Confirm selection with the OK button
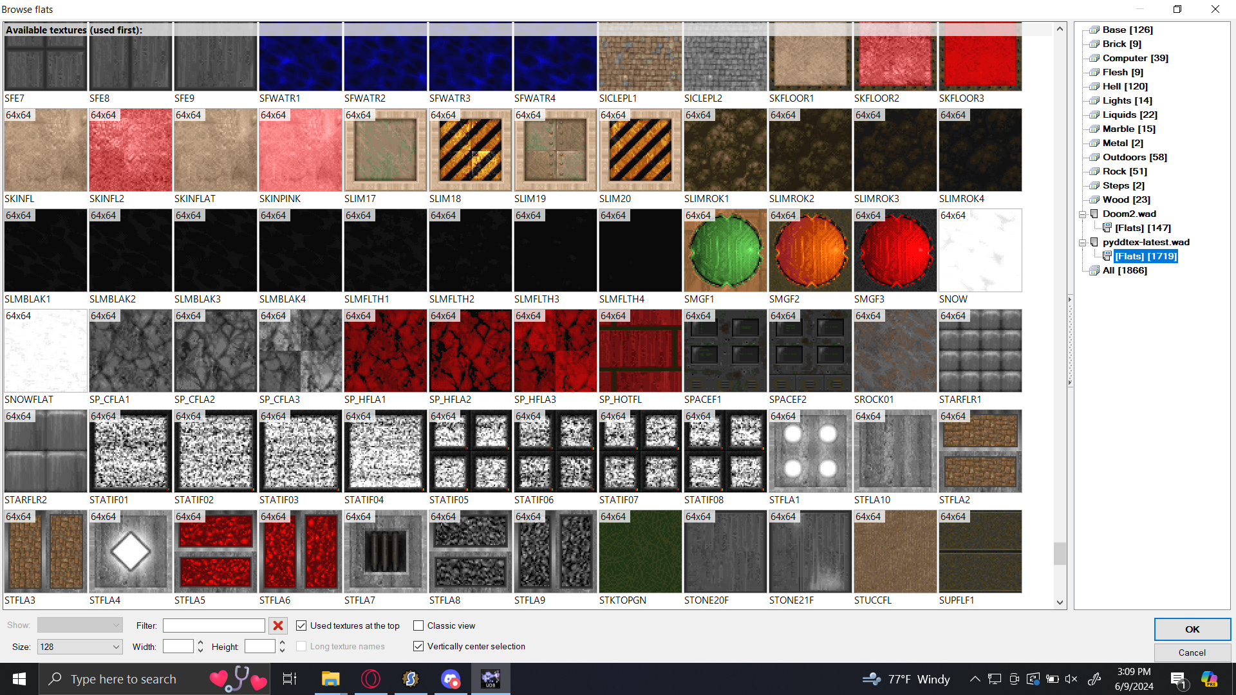Viewport: 1236px width, 695px height. (x=1192, y=629)
